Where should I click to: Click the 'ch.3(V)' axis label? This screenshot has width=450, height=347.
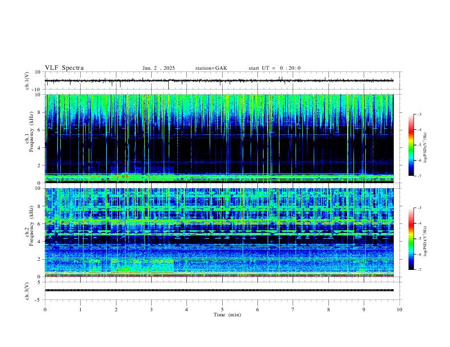coord(27,291)
